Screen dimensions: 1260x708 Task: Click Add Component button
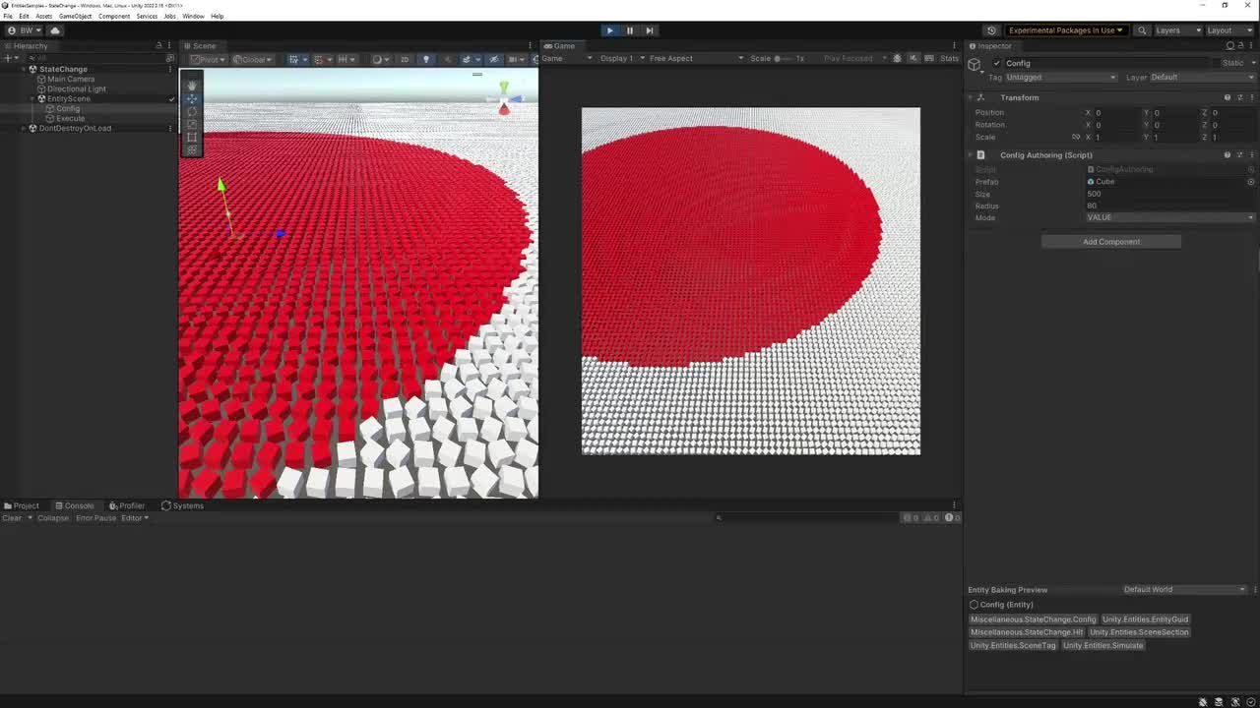click(x=1111, y=241)
